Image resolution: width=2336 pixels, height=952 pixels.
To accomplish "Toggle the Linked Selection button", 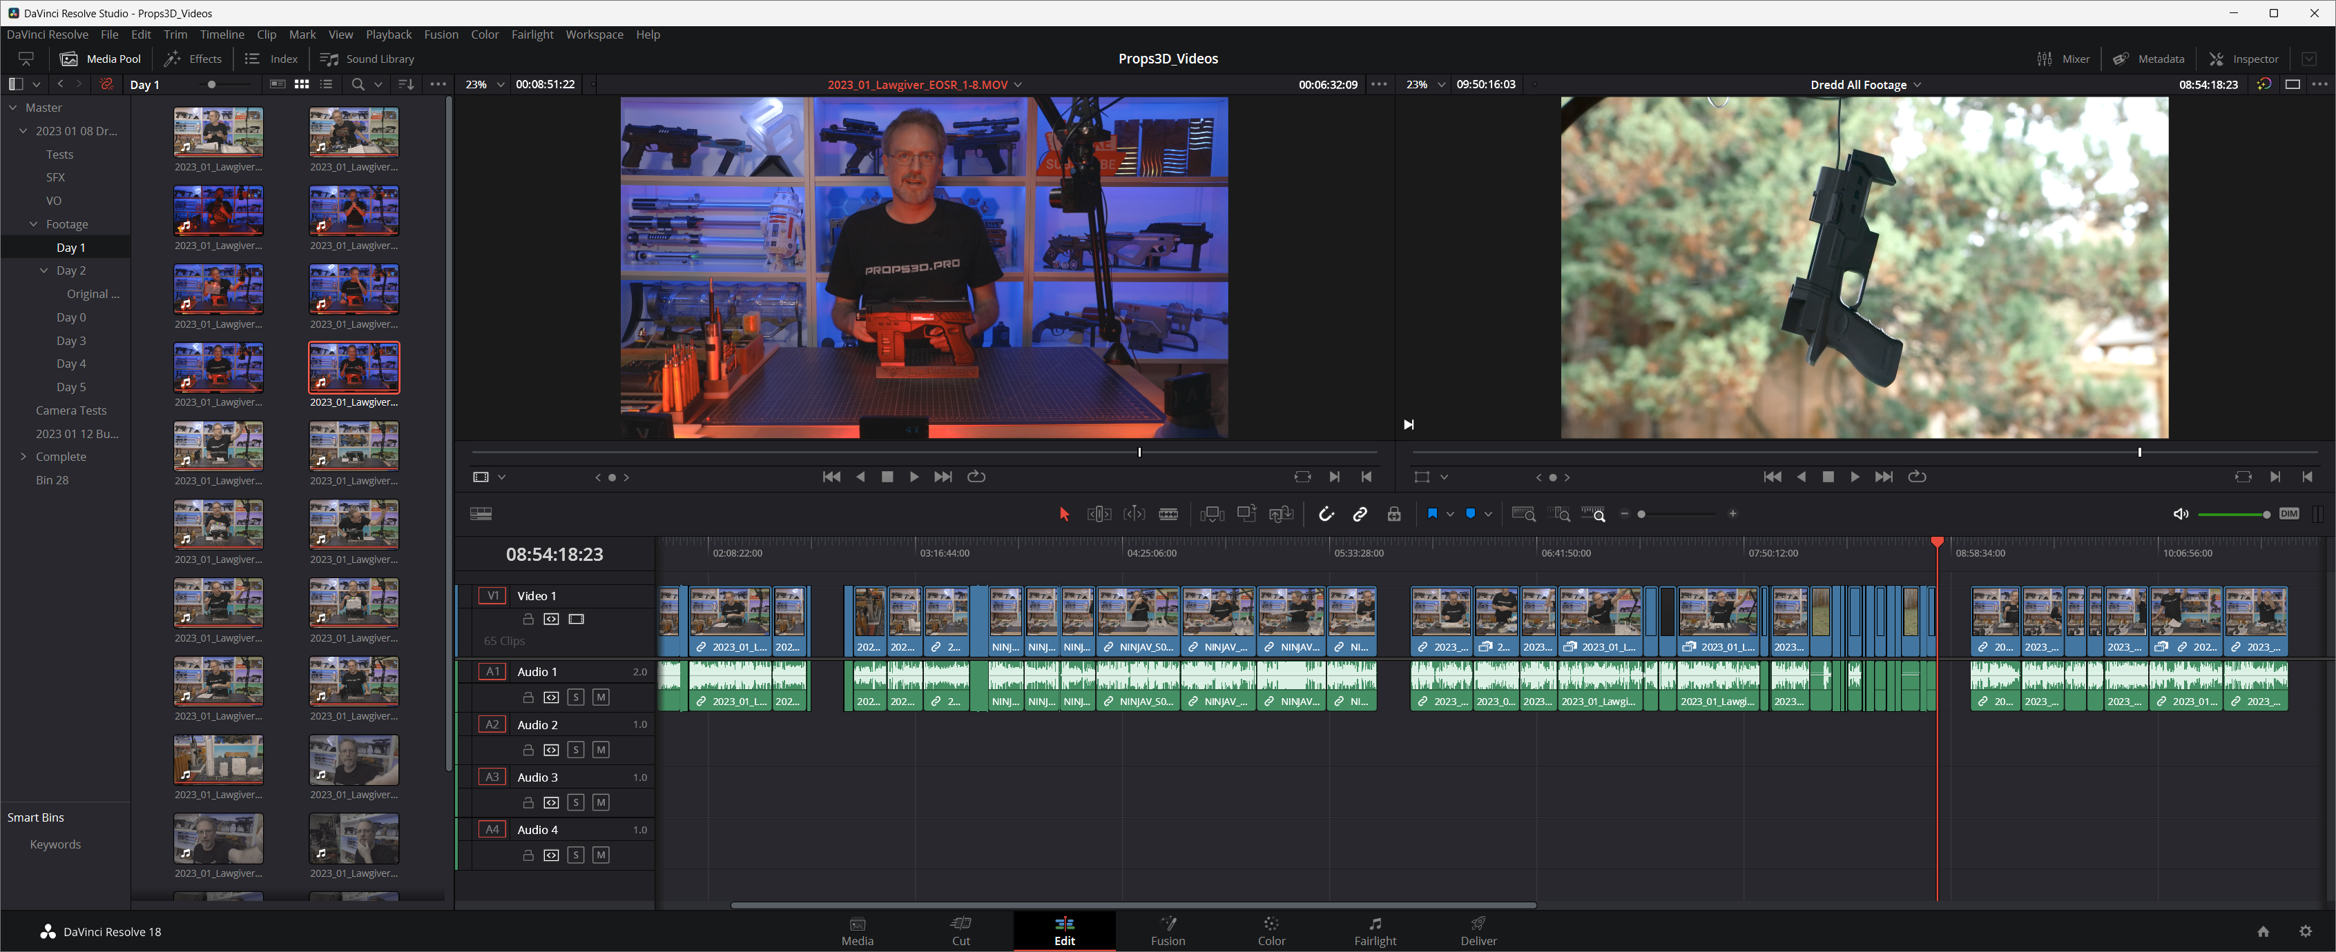I will pyautogui.click(x=1360, y=515).
